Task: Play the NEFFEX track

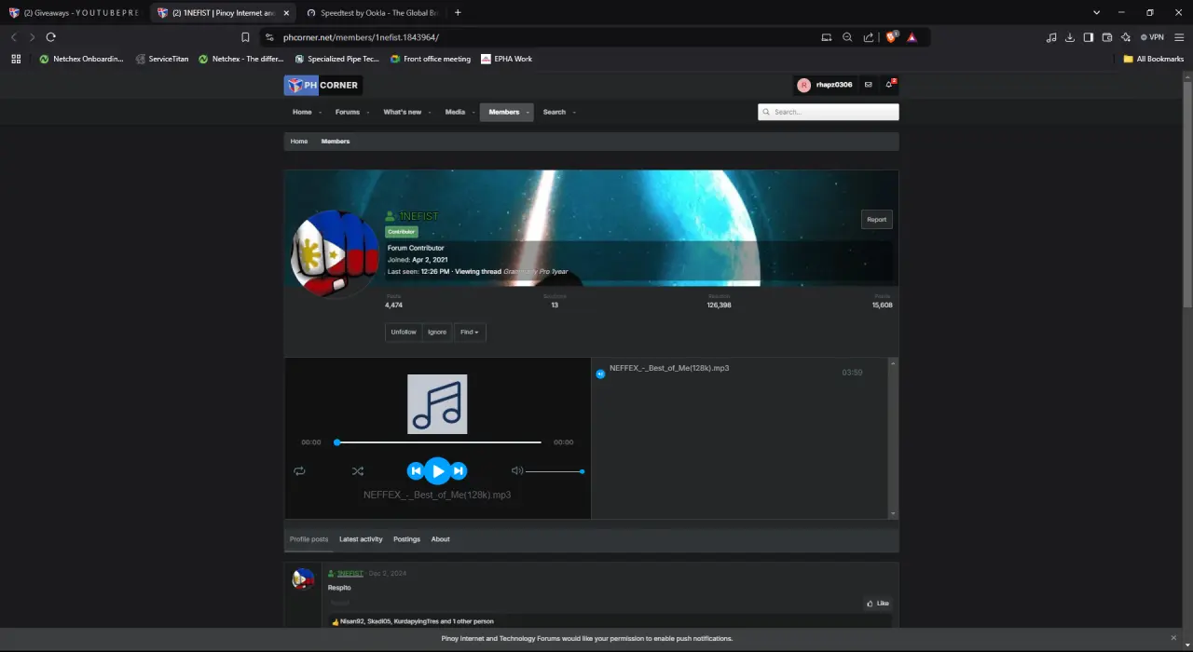Action: click(x=437, y=471)
